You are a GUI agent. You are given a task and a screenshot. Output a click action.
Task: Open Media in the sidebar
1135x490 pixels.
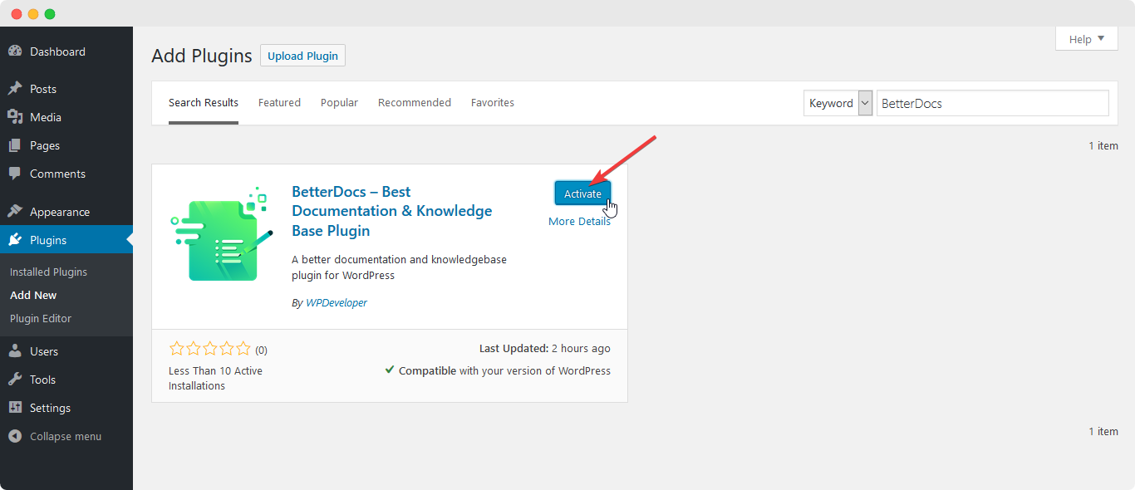66,117
